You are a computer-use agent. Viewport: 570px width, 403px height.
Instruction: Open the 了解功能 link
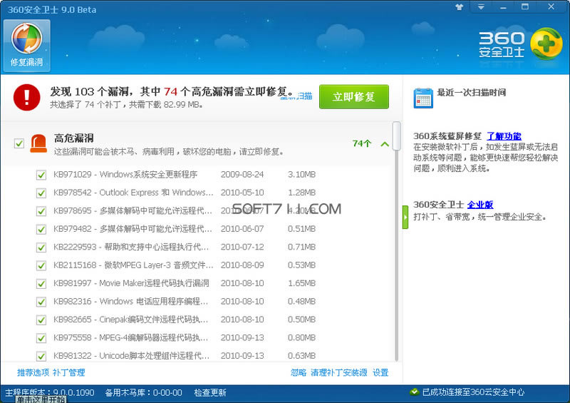click(x=504, y=136)
